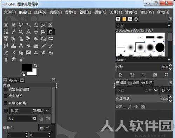Select the Zoom magnifier tool

click(x=21, y=32)
